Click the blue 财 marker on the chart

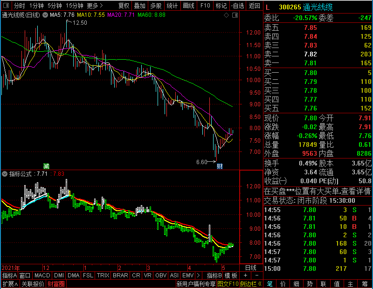[x=220, y=166]
